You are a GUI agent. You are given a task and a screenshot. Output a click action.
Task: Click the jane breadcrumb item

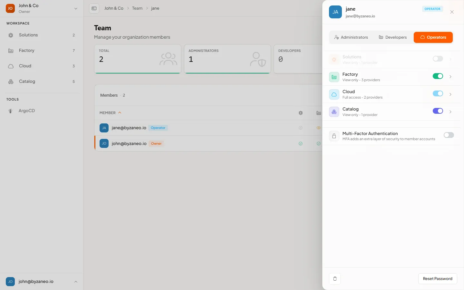(155, 8)
